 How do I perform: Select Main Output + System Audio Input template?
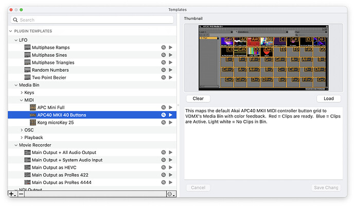(x=92, y=160)
